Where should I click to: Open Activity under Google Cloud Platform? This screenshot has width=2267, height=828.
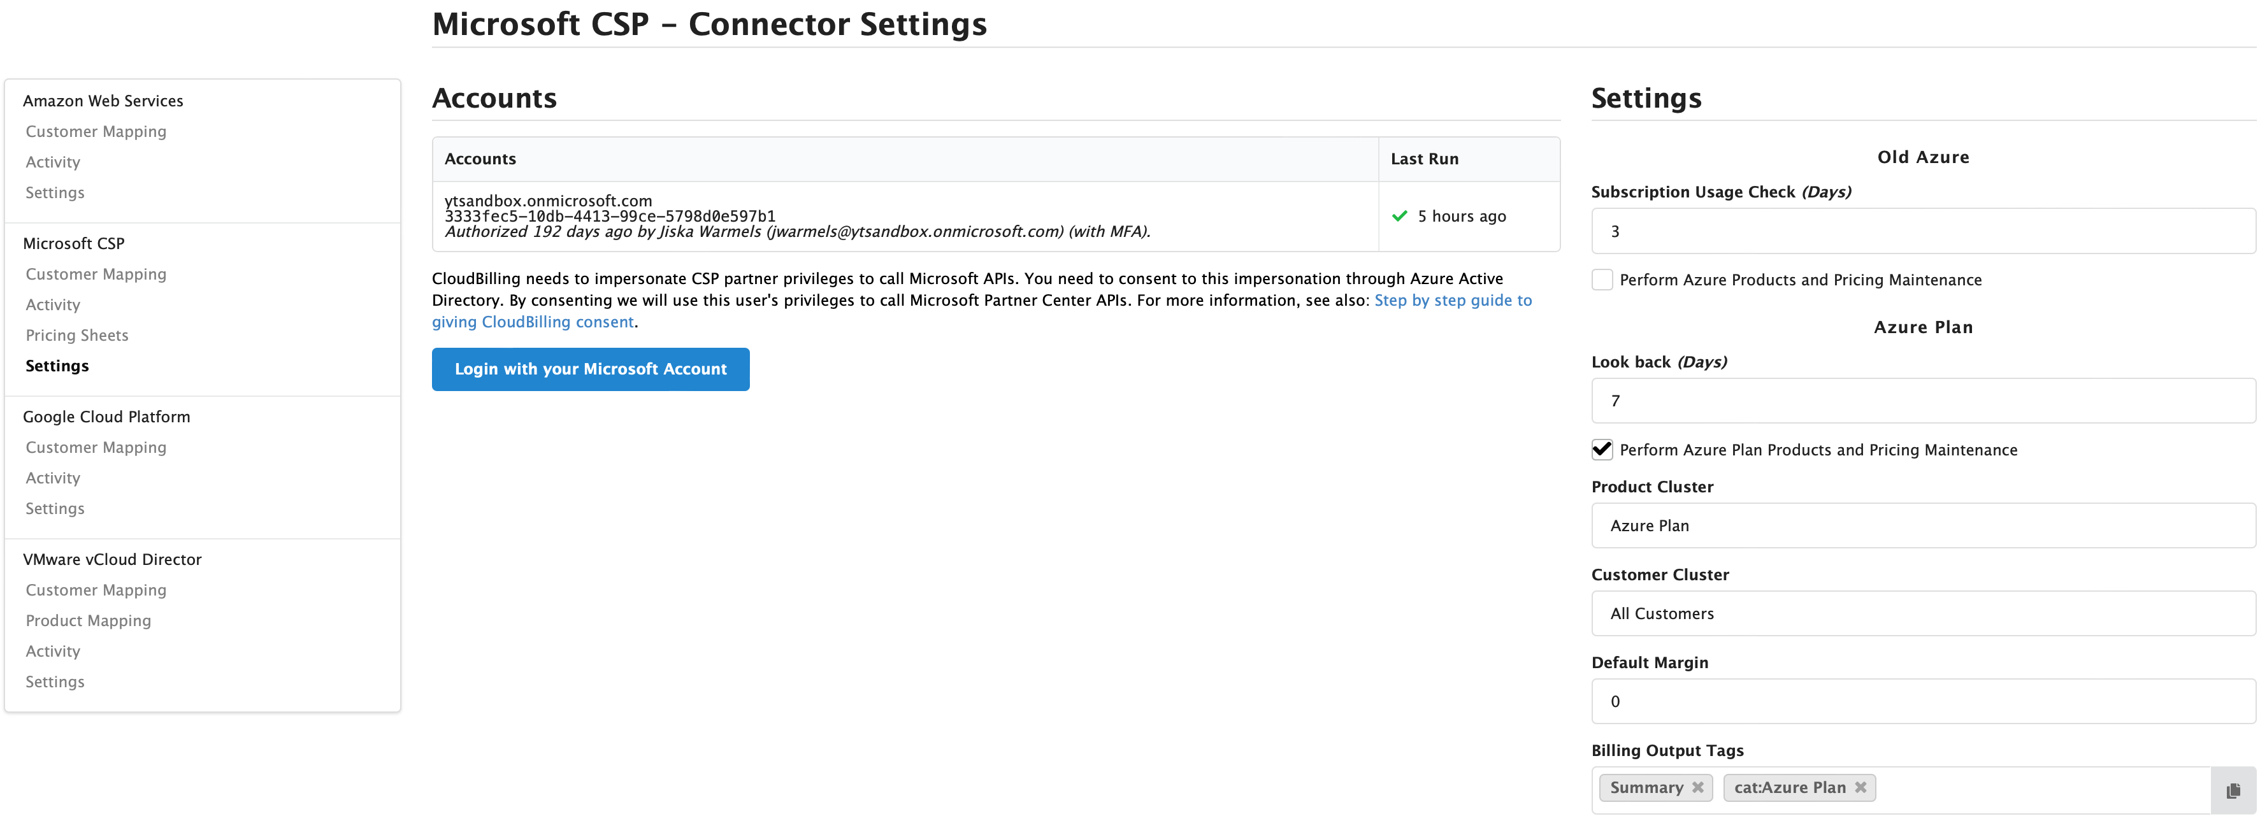[x=53, y=478]
